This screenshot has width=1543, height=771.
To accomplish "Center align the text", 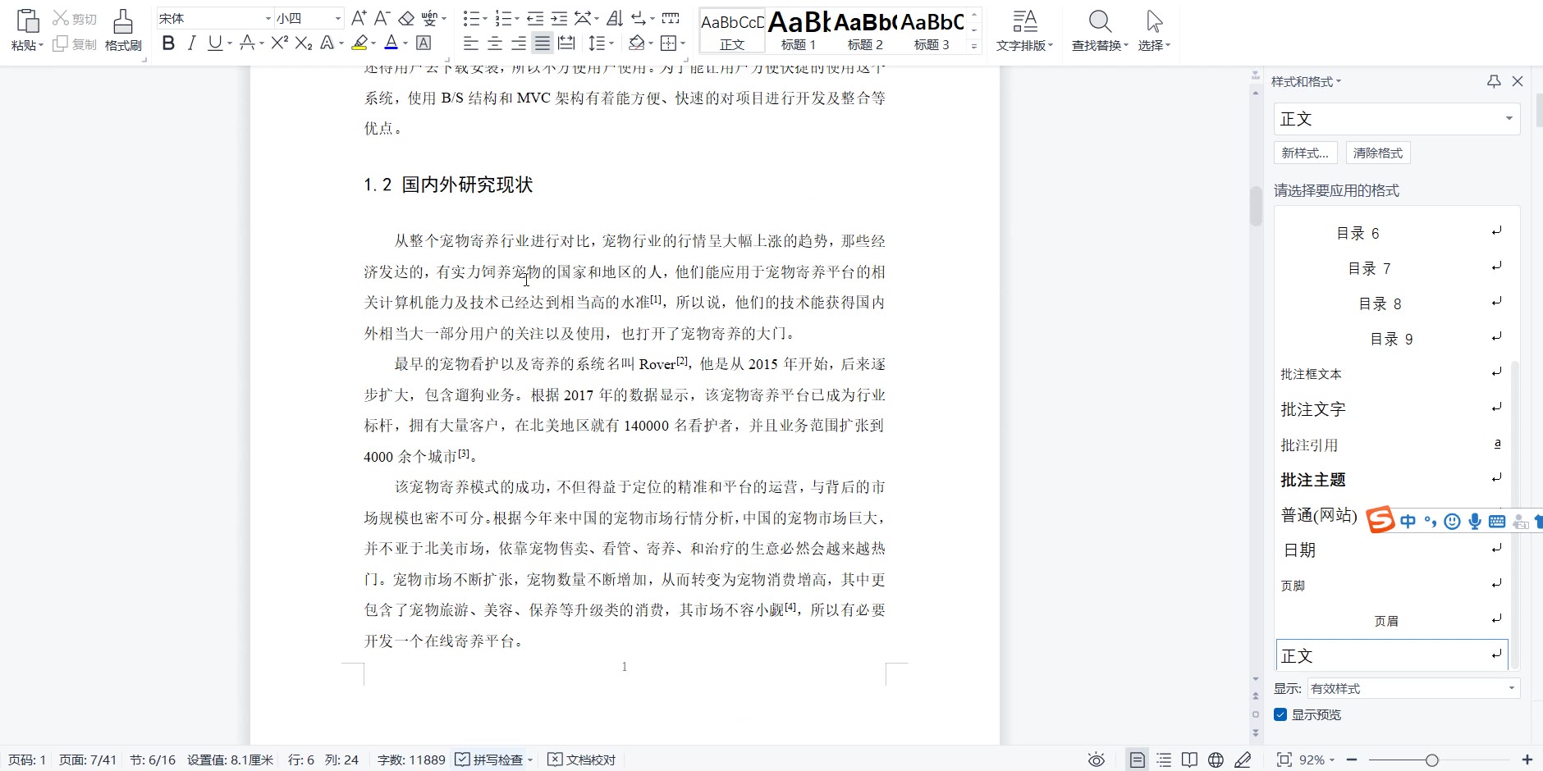I will tap(495, 43).
